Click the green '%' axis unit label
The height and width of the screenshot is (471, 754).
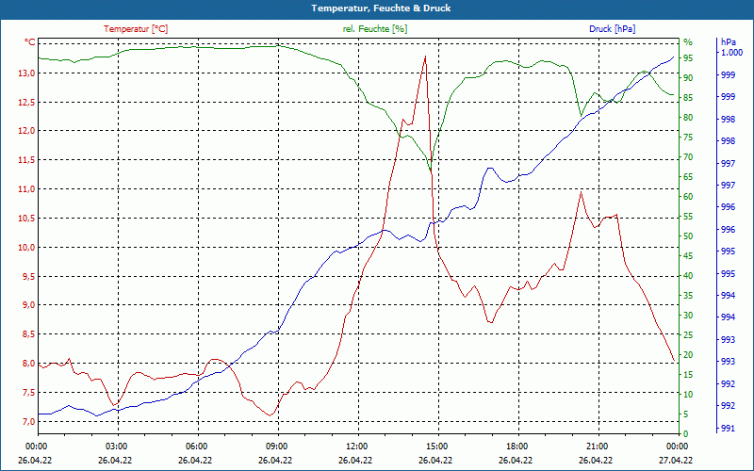[x=688, y=42]
